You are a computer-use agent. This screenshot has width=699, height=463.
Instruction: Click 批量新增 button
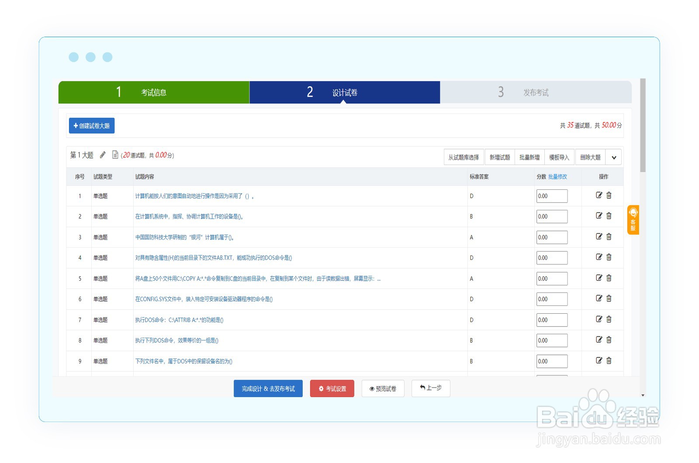click(x=529, y=158)
